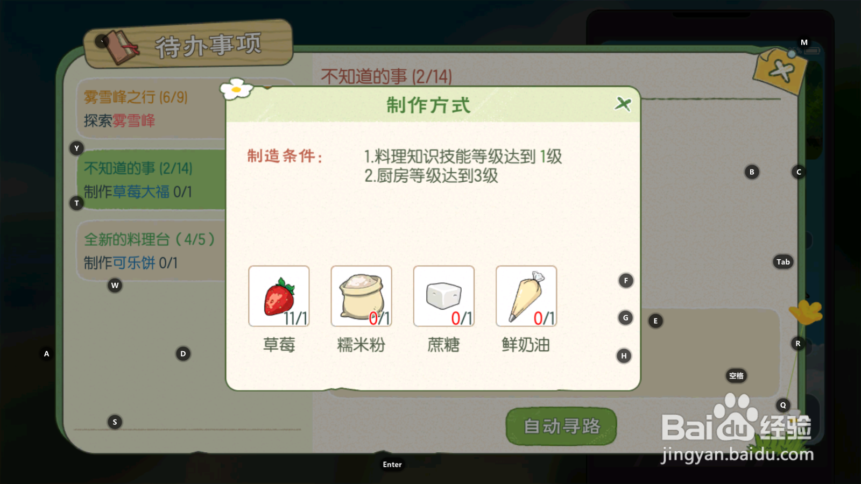861x484 pixels.
Task: Click the 制作可乐饼 0/1 objective text
Action: pos(131,263)
